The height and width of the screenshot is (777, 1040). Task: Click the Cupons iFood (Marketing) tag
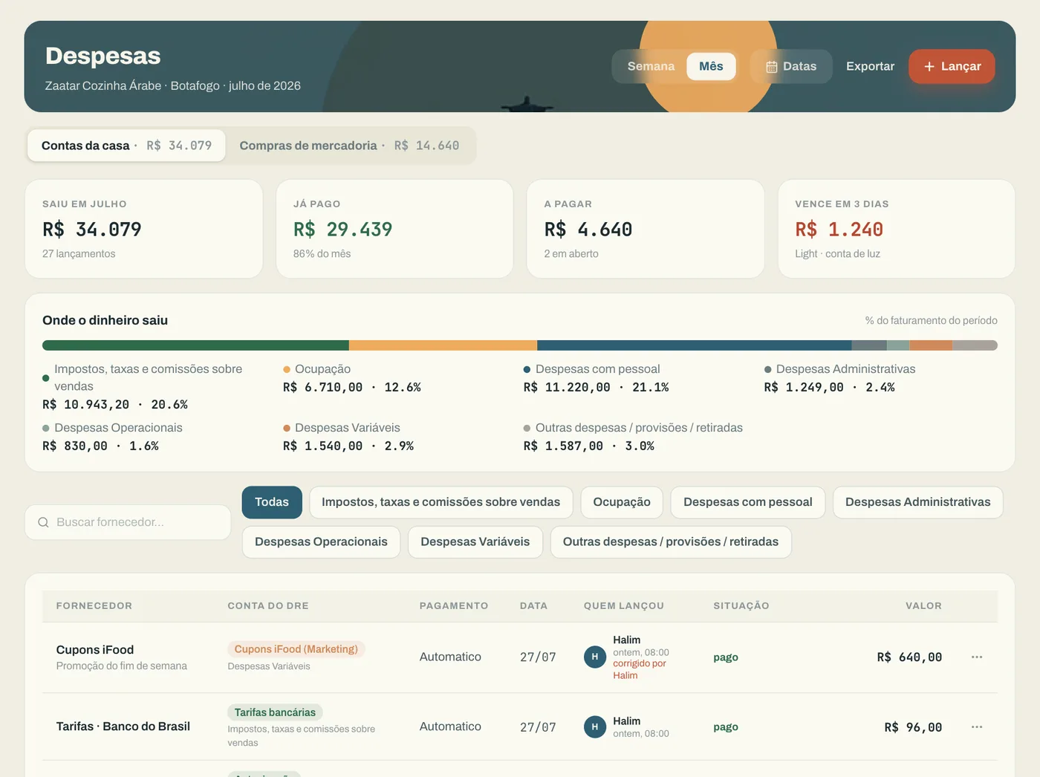click(296, 649)
